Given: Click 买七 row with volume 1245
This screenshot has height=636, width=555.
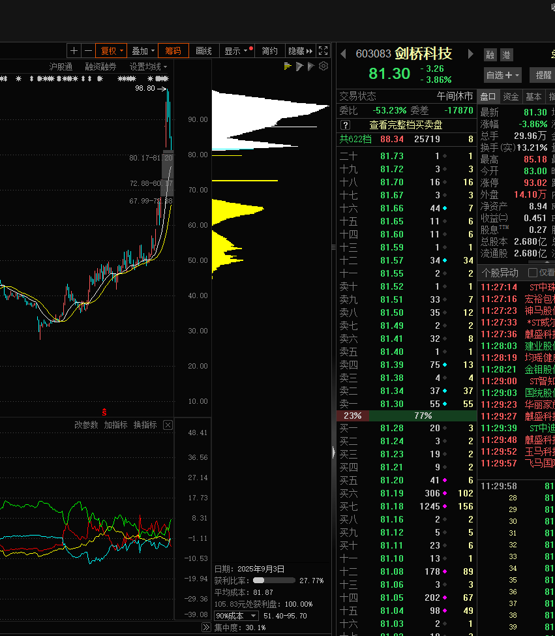Looking at the screenshot, I should (406, 506).
